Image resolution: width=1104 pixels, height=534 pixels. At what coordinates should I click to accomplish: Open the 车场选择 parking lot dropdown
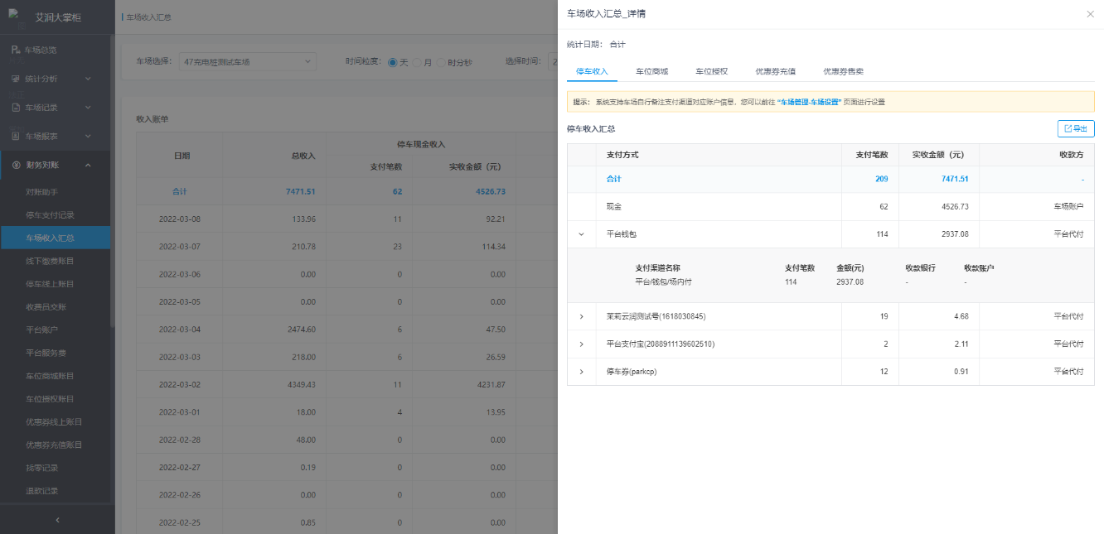point(248,61)
